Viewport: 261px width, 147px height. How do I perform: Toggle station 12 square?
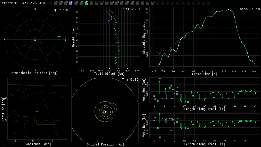click(x=112, y=3)
